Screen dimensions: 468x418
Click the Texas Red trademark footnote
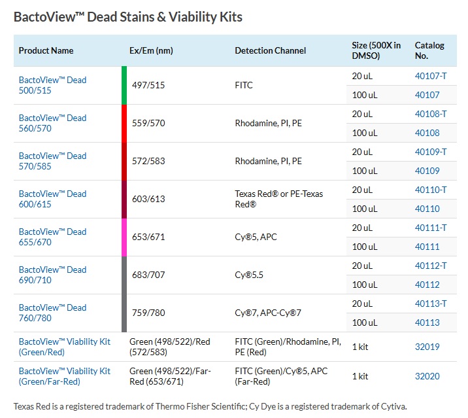point(210,407)
